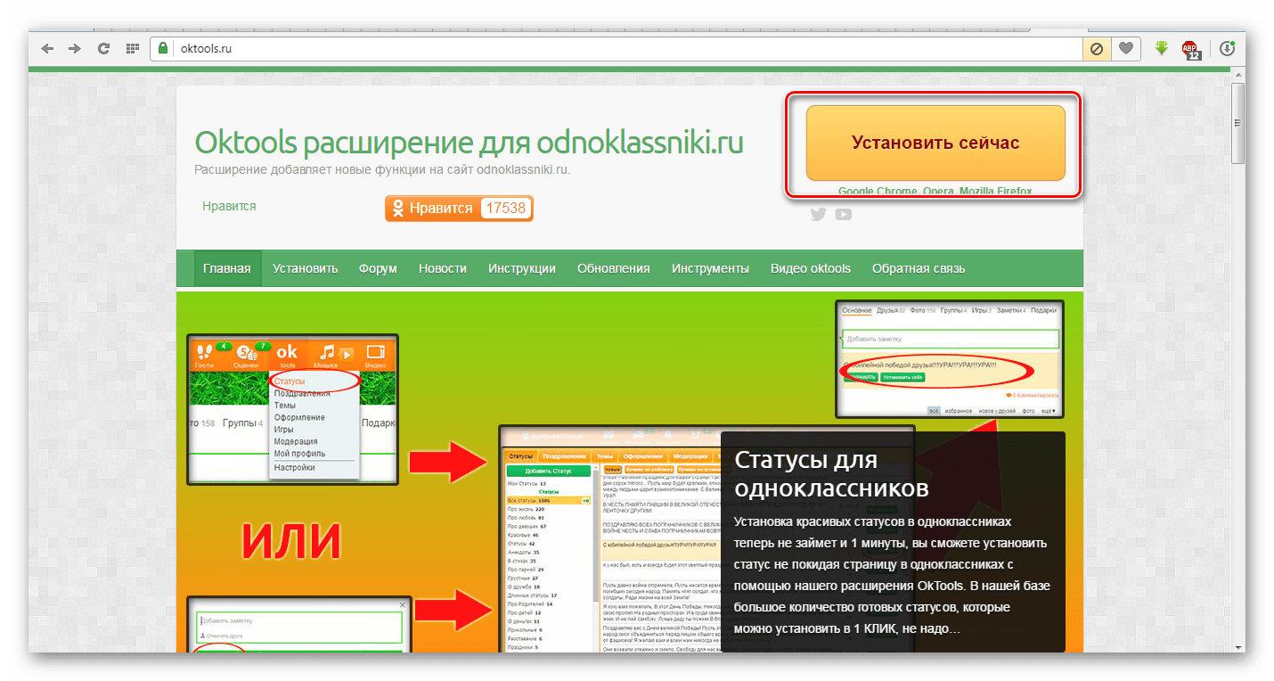Click the Oktools расширение page title

(x=469, y=142)
